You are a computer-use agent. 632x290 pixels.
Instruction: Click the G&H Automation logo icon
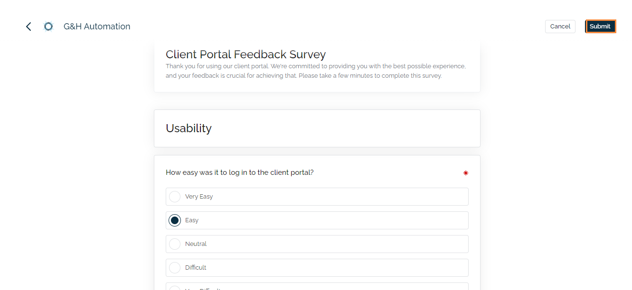(48, 27)
